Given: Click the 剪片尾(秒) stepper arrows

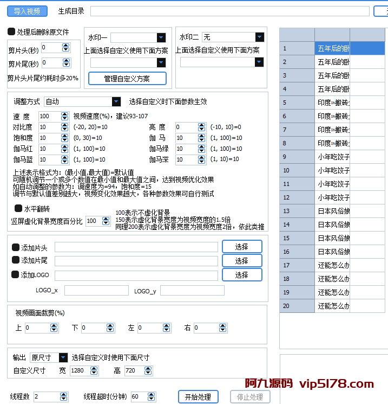Looking at the screenshot, I should (x=67, y=62).
